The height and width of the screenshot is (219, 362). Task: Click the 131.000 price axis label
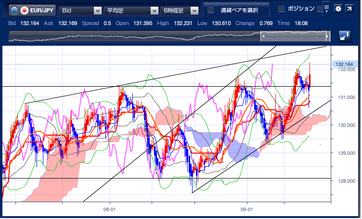pos(346,97)
